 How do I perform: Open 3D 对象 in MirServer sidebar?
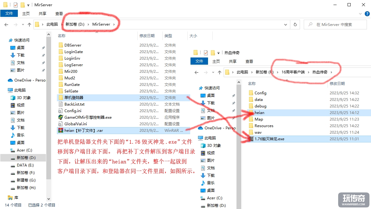[24, 98]
